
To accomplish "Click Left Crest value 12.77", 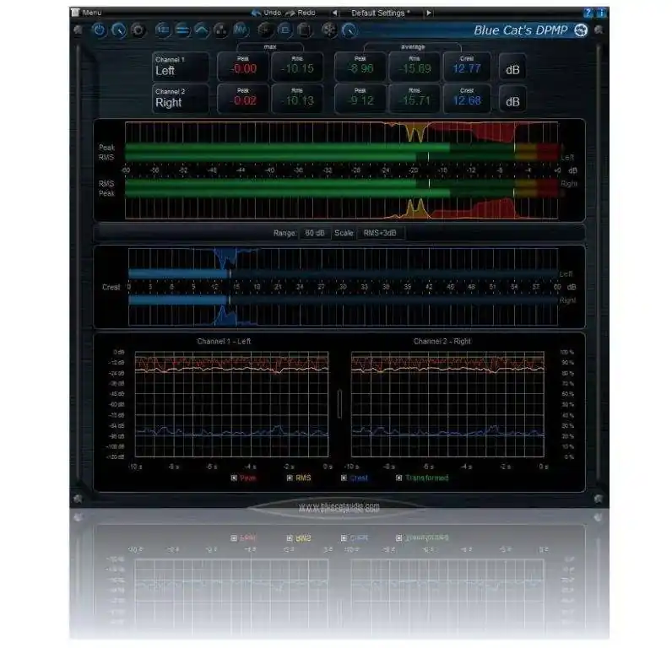I will pyautogui.click(x=467, y=67).
